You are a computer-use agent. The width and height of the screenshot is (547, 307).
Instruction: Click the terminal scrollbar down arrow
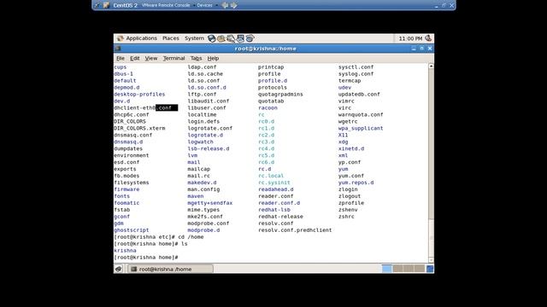[431, 259]
